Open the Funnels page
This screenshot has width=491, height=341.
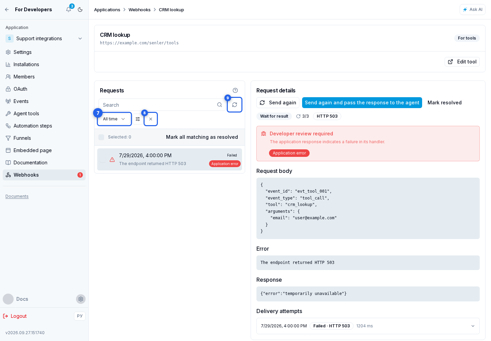click(44, 138)
